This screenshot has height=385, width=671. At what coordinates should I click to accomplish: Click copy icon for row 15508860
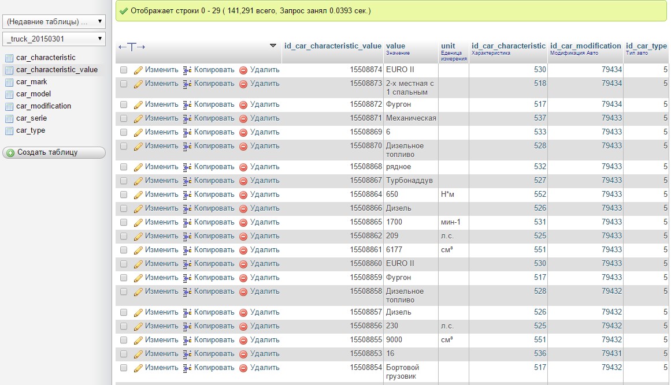[x=187, y=264]
